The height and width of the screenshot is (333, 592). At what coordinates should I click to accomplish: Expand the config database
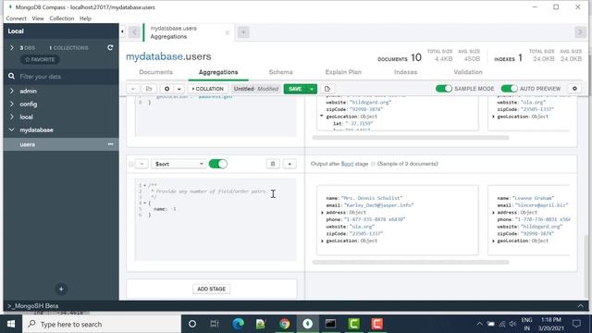pyautogui.click(x=12, y=104)
